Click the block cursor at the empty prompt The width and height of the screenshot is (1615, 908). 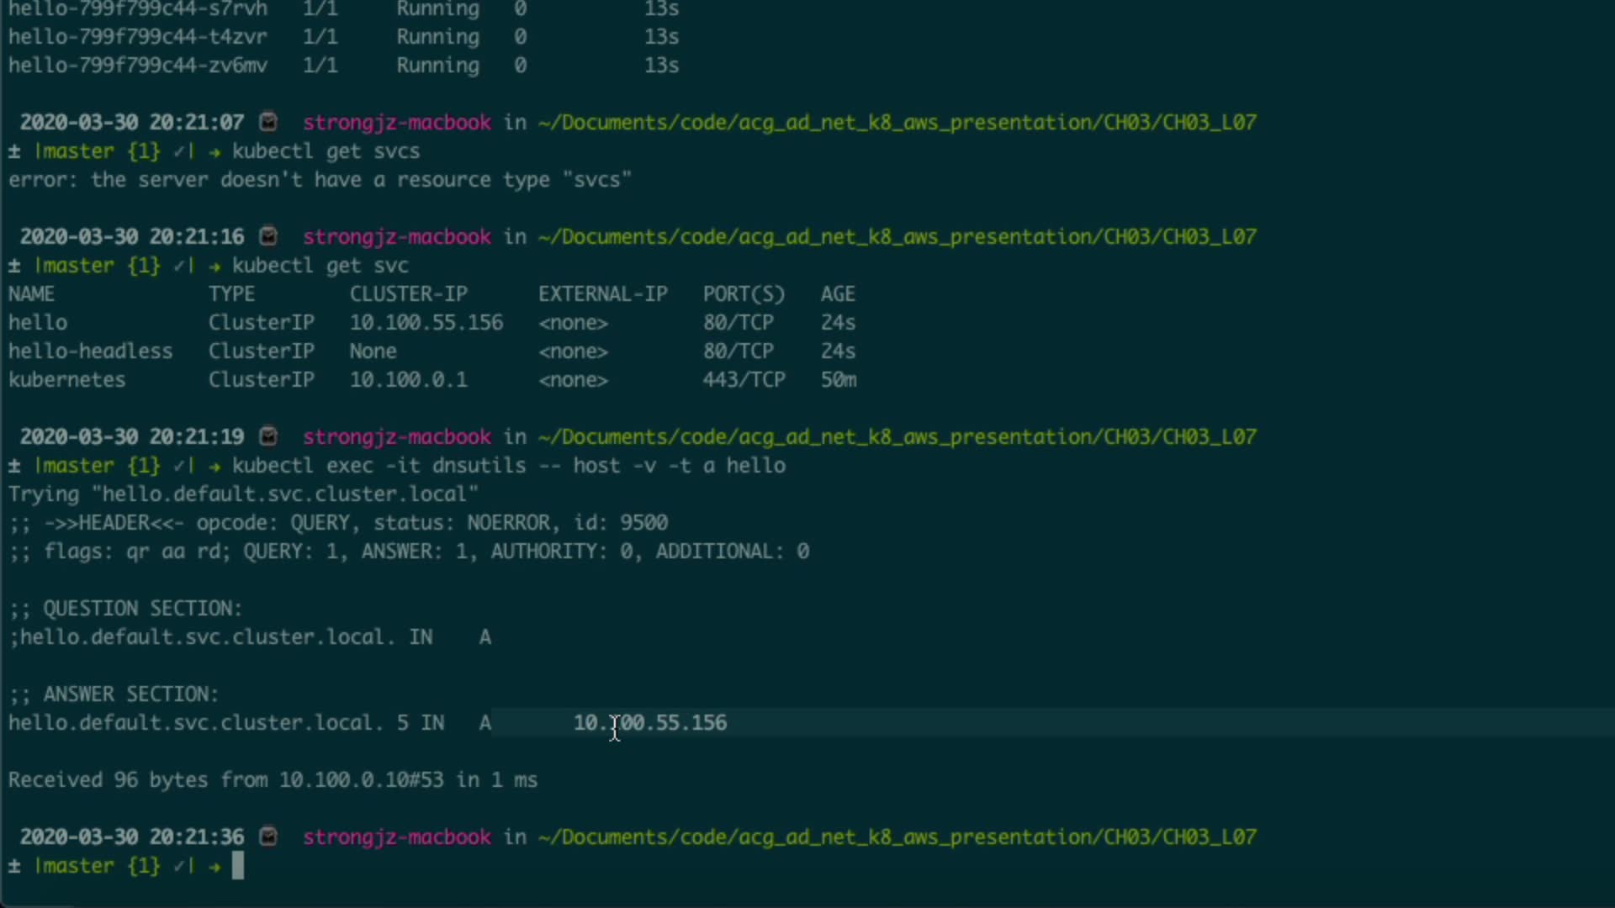click(x=238, y=866)
